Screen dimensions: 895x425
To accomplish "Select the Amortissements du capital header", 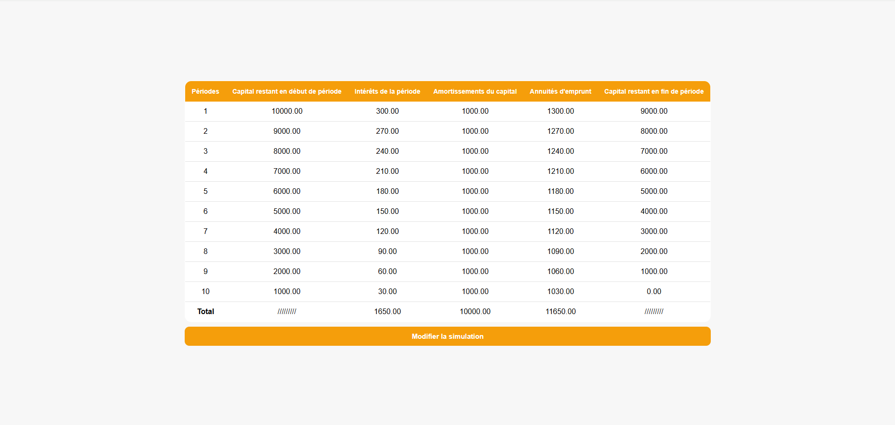I will point(475,91).
